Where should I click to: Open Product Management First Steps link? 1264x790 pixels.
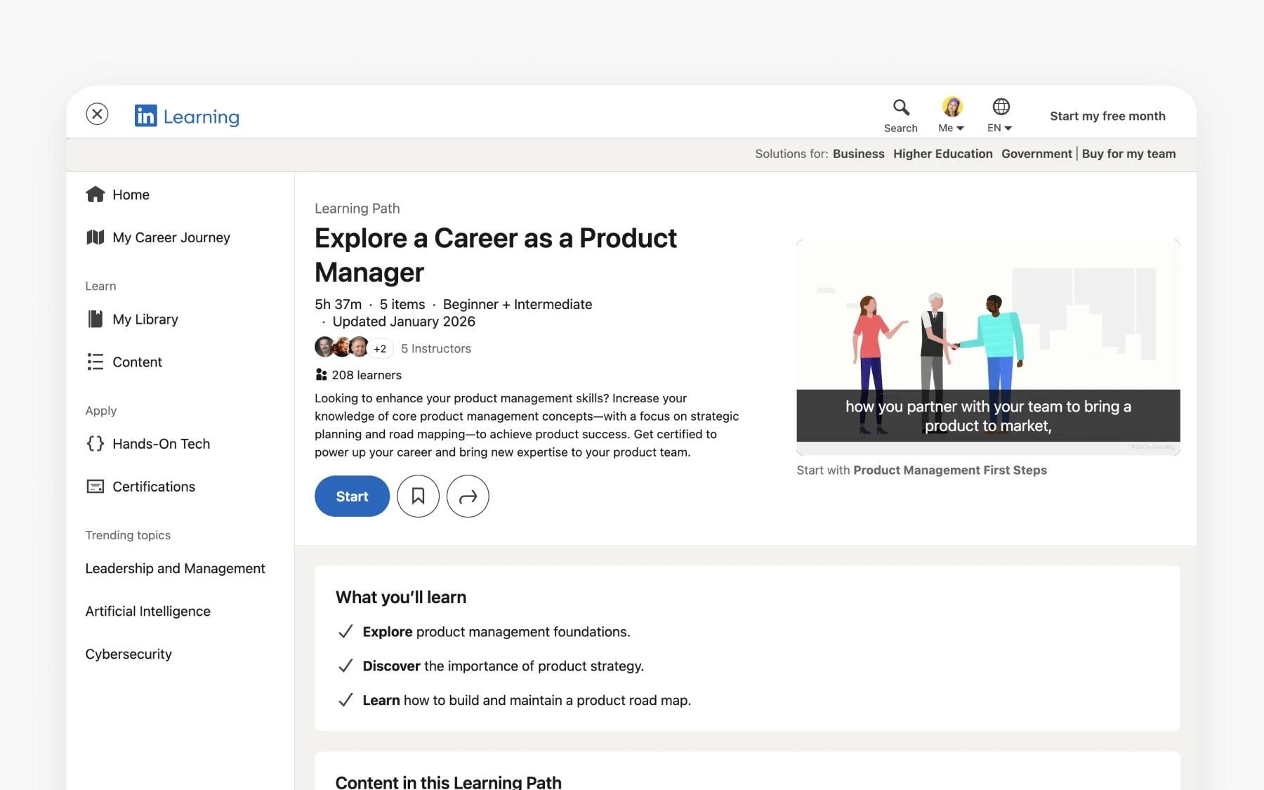tap(950, 470)
